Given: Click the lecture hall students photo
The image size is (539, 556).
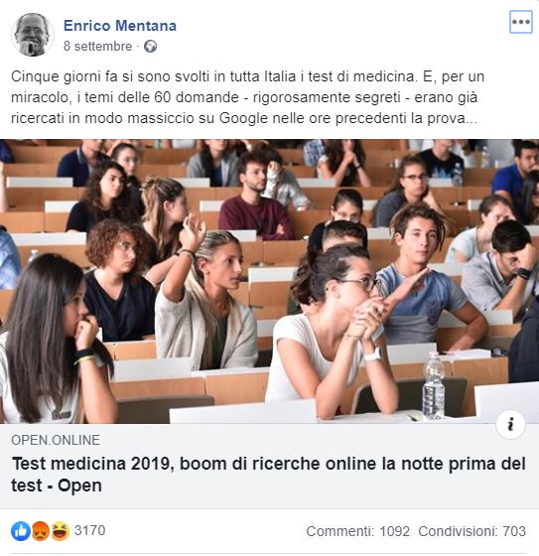Looking at the screenshot, I should pos(270,282).
